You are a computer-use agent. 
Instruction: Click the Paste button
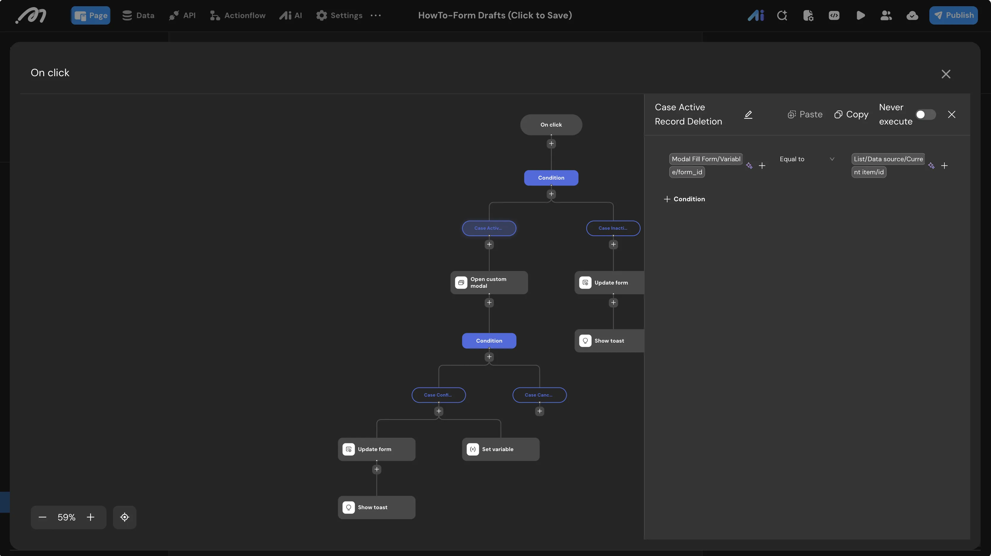805,115
